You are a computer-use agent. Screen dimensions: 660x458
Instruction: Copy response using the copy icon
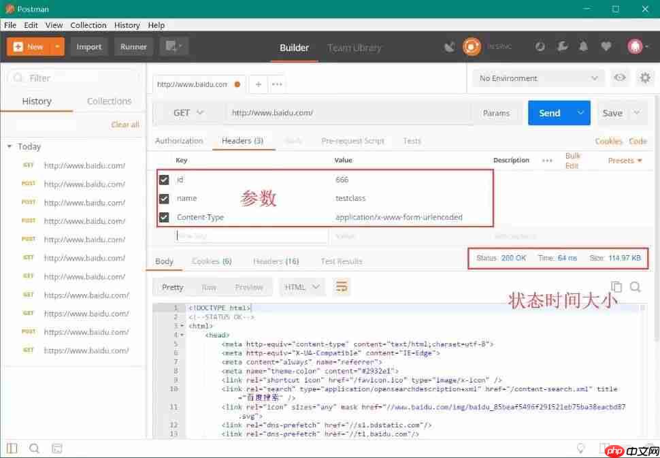(616, 287)
